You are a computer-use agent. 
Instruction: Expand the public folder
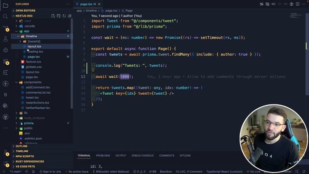tap(28, 128)
